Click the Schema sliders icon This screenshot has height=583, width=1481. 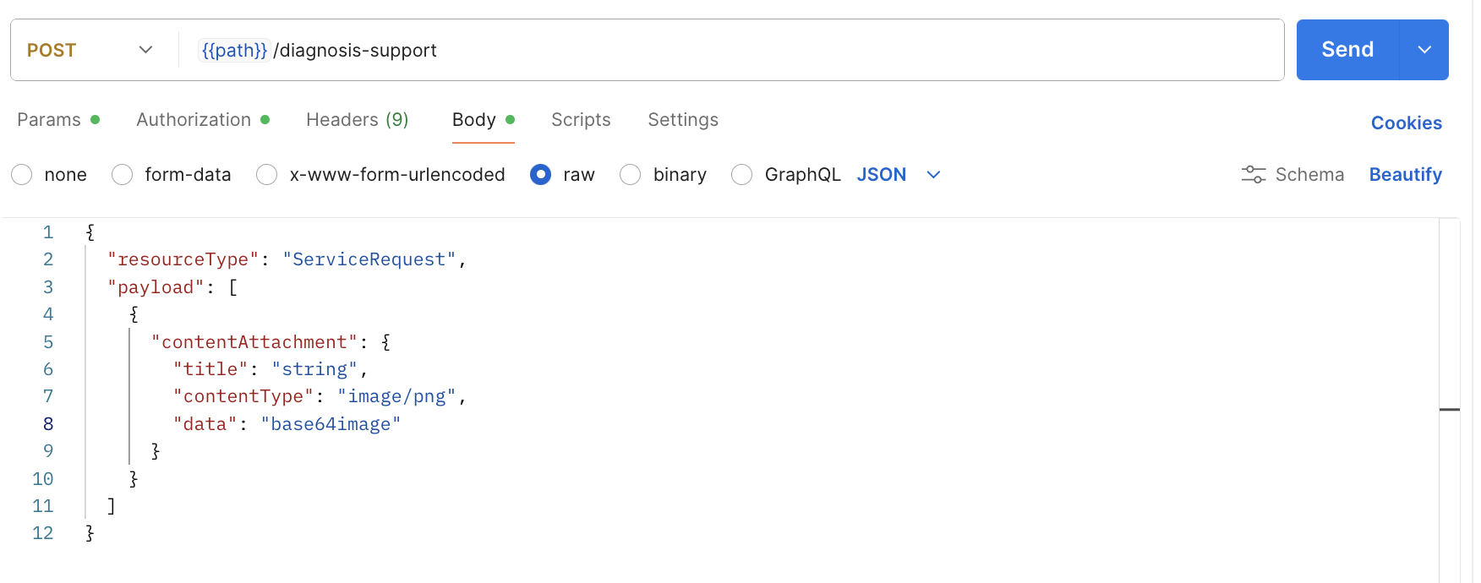(x=1253, y=175)
